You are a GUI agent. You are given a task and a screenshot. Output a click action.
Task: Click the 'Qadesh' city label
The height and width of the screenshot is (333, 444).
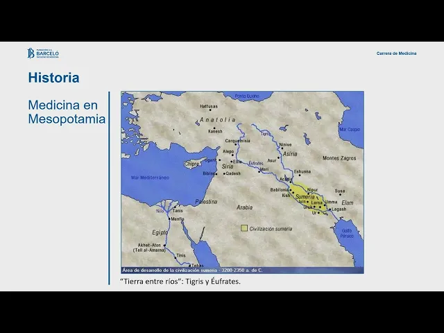[x=233, y=173]
